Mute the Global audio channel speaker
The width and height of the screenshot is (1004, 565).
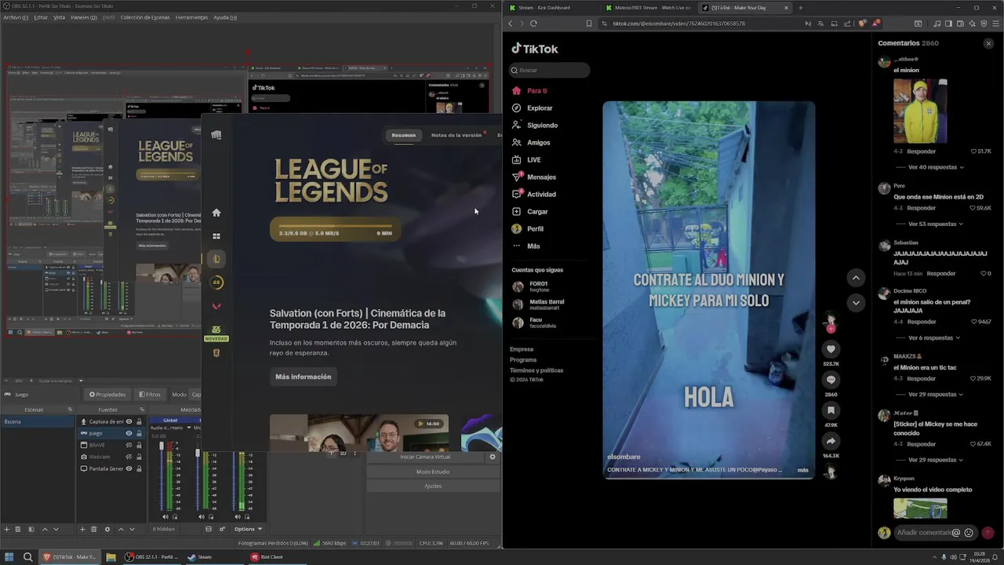tap(165, 517)
